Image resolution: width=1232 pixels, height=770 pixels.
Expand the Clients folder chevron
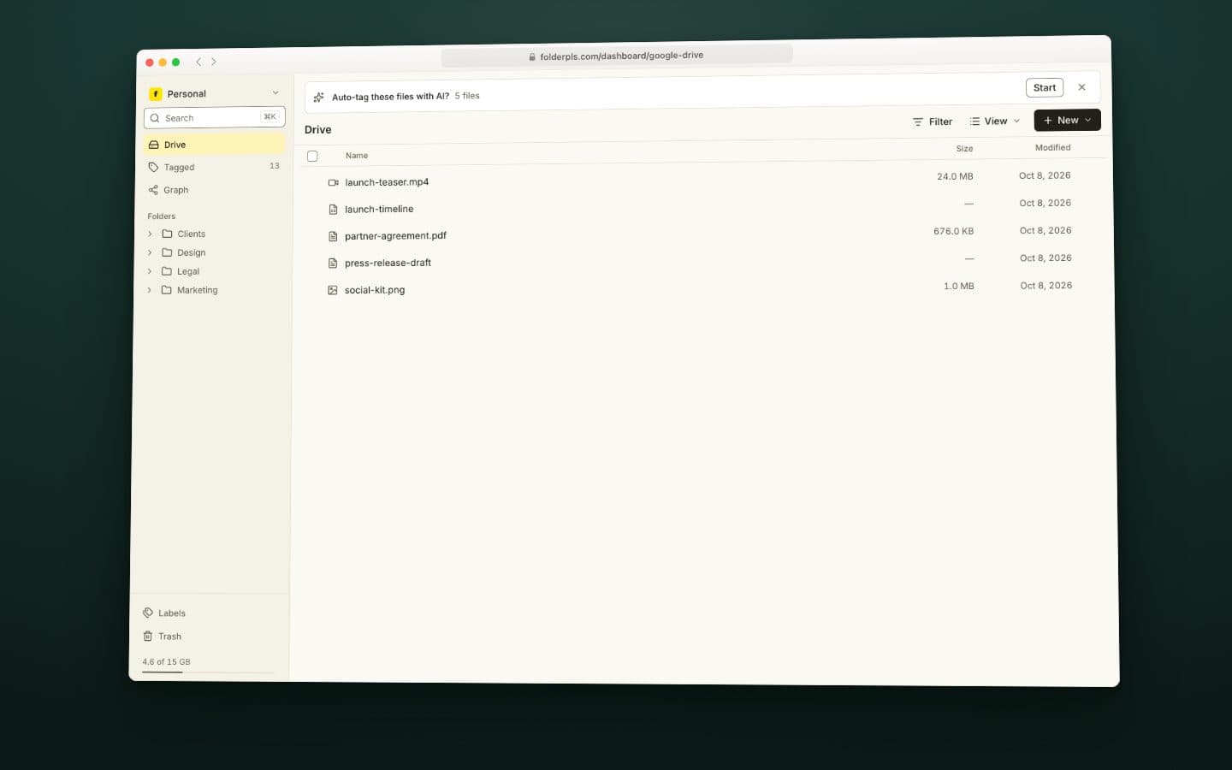pos(150,234)
